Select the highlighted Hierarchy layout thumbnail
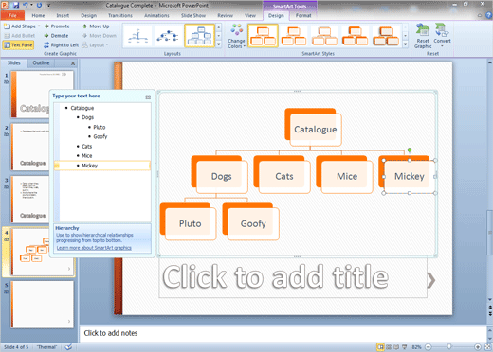The height and width of the screenshot is (352, 493). tap(200, 36)
